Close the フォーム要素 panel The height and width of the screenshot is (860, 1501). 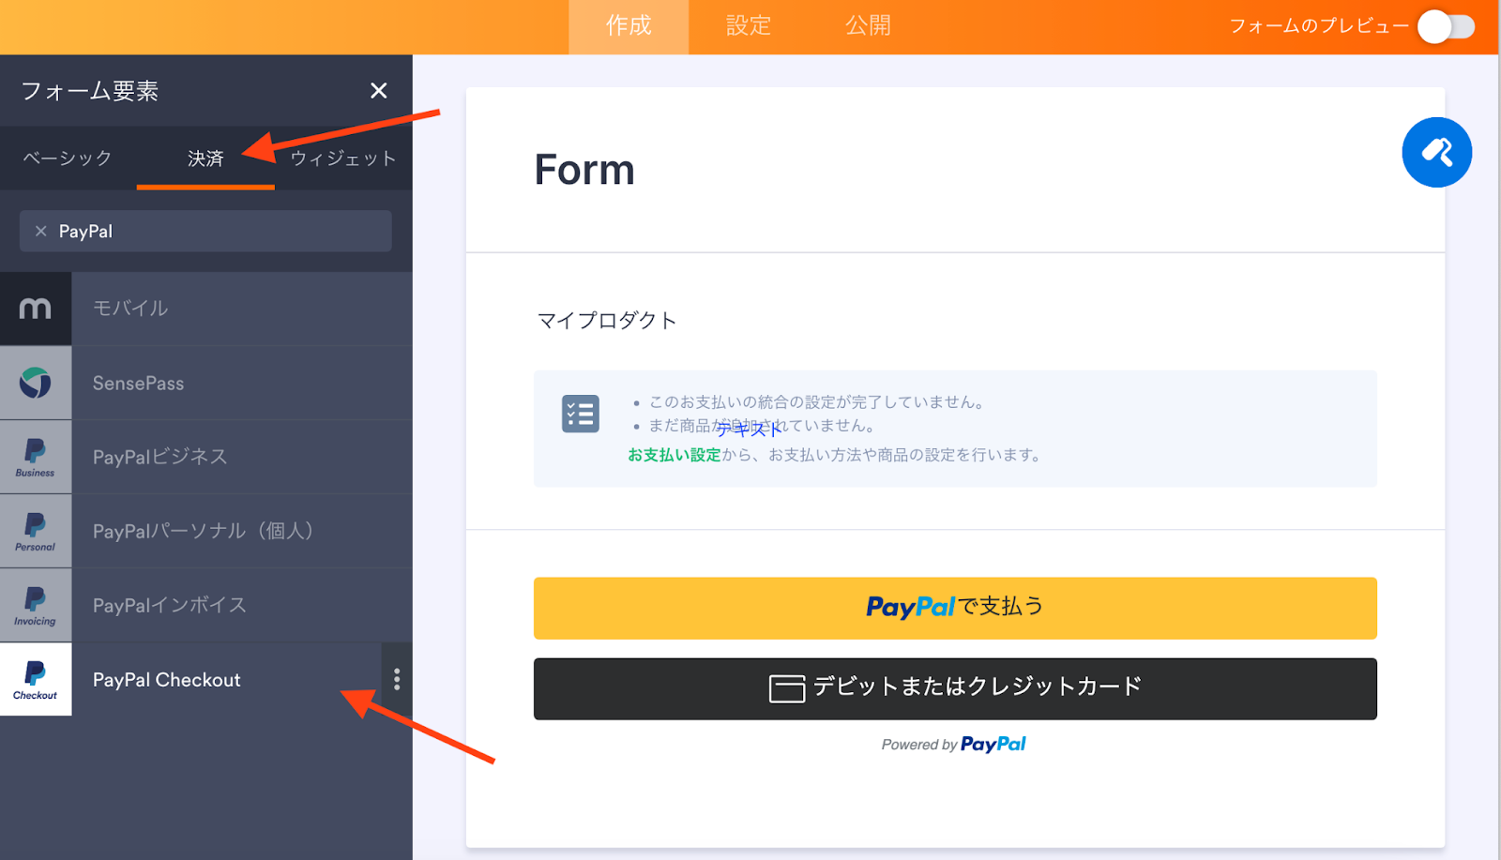378,91
